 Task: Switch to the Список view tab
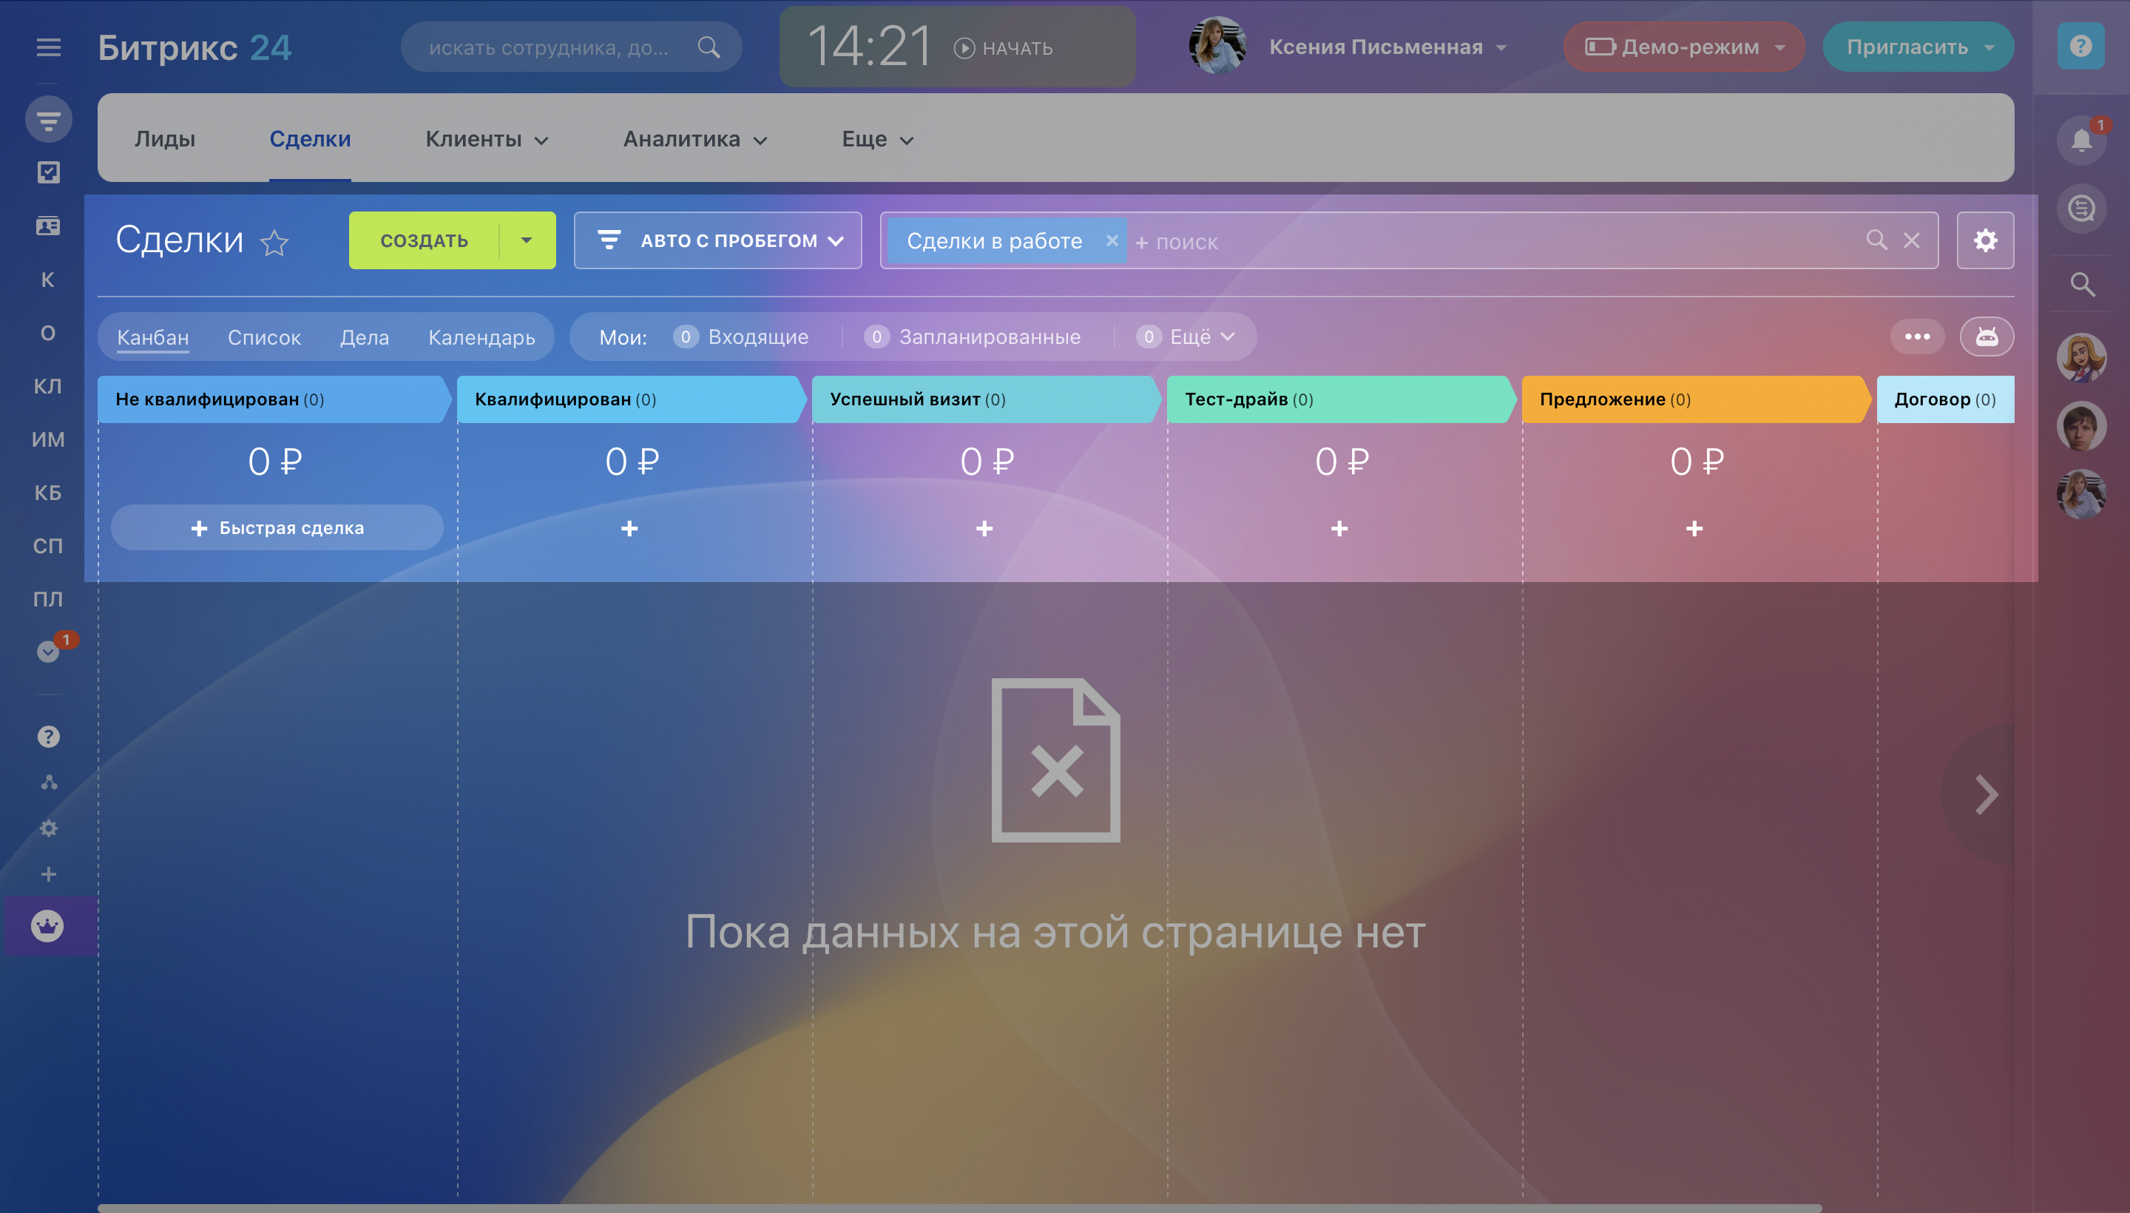[264, 337]
